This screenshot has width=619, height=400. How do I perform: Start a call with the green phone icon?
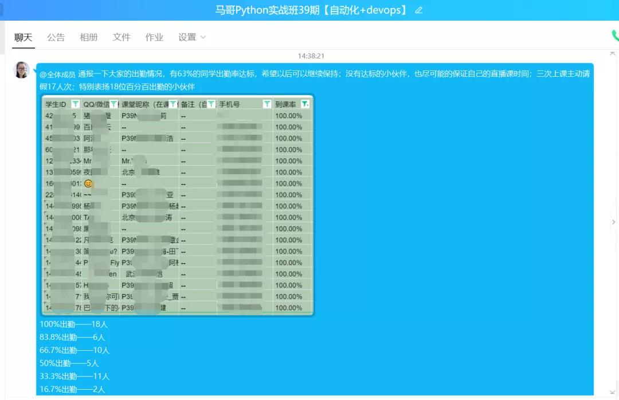pyautogui.click(x=615, y=36)
